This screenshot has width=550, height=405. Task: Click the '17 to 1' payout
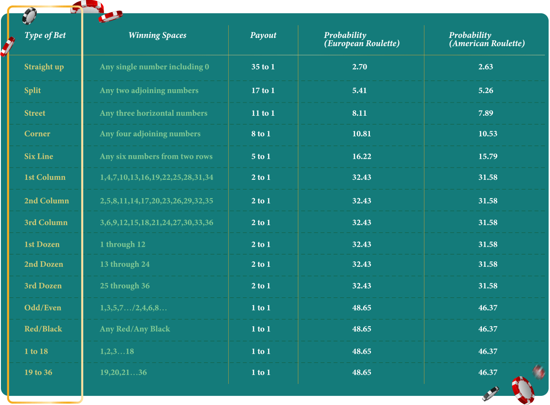point(263,91)
